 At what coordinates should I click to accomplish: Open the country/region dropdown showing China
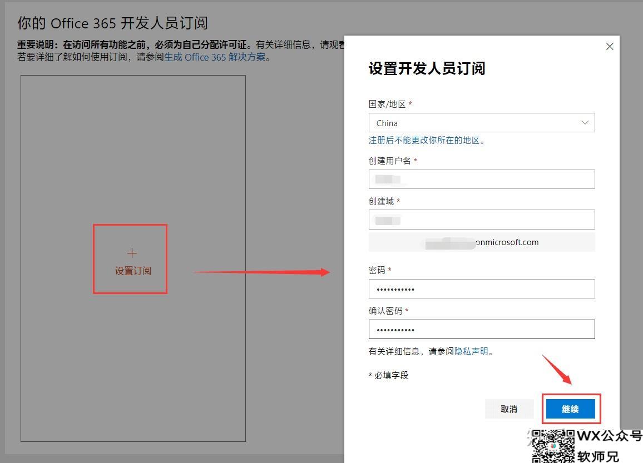482,122
